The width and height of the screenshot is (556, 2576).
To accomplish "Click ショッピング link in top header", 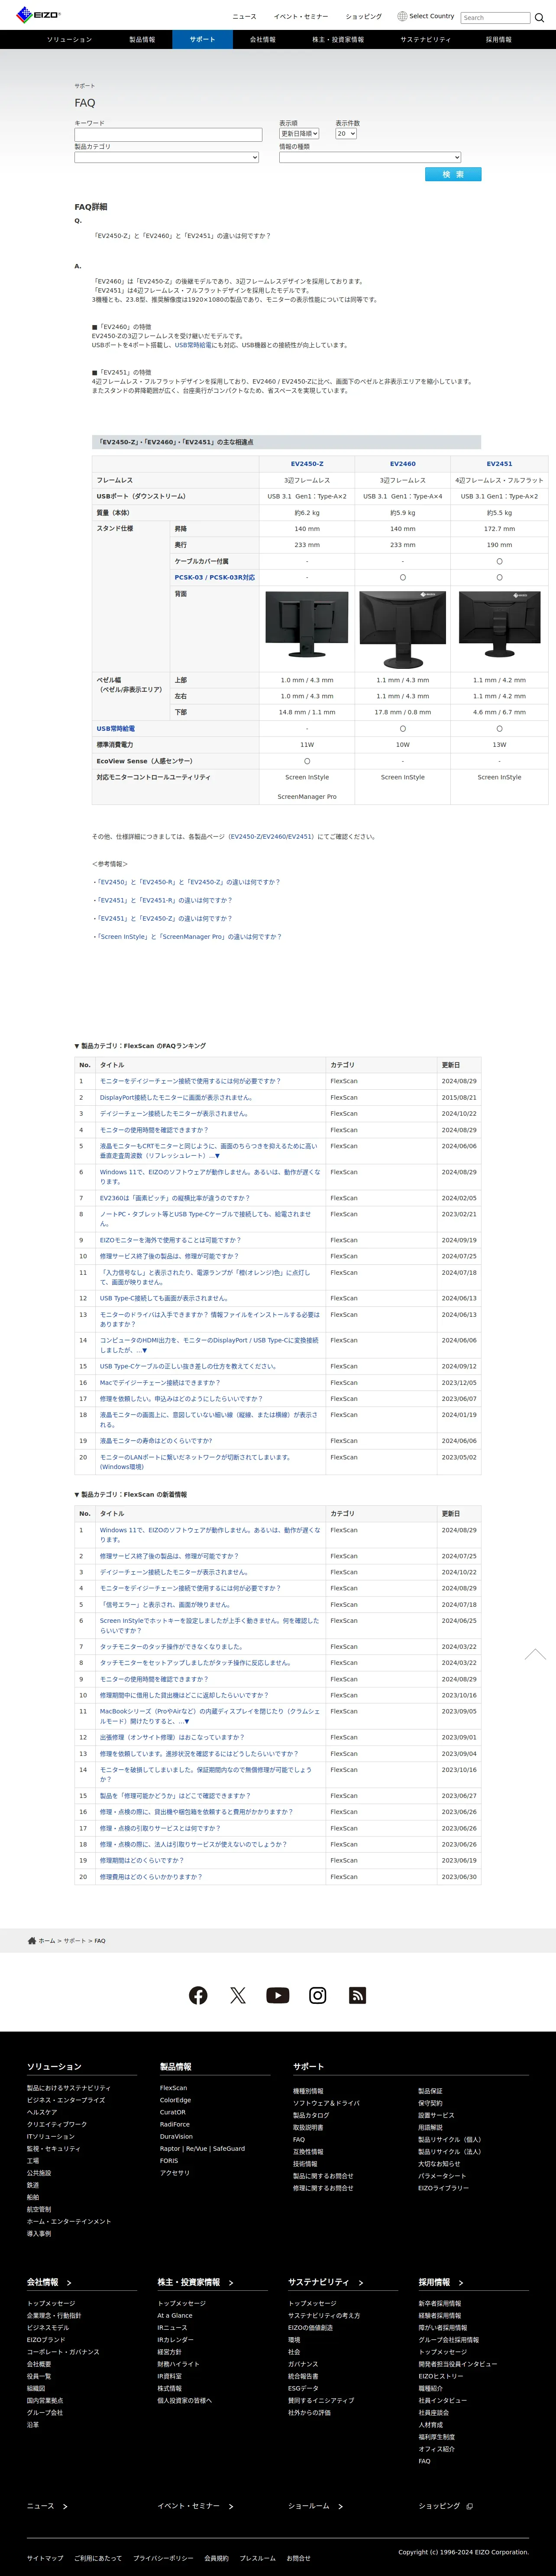I will 363,16.
